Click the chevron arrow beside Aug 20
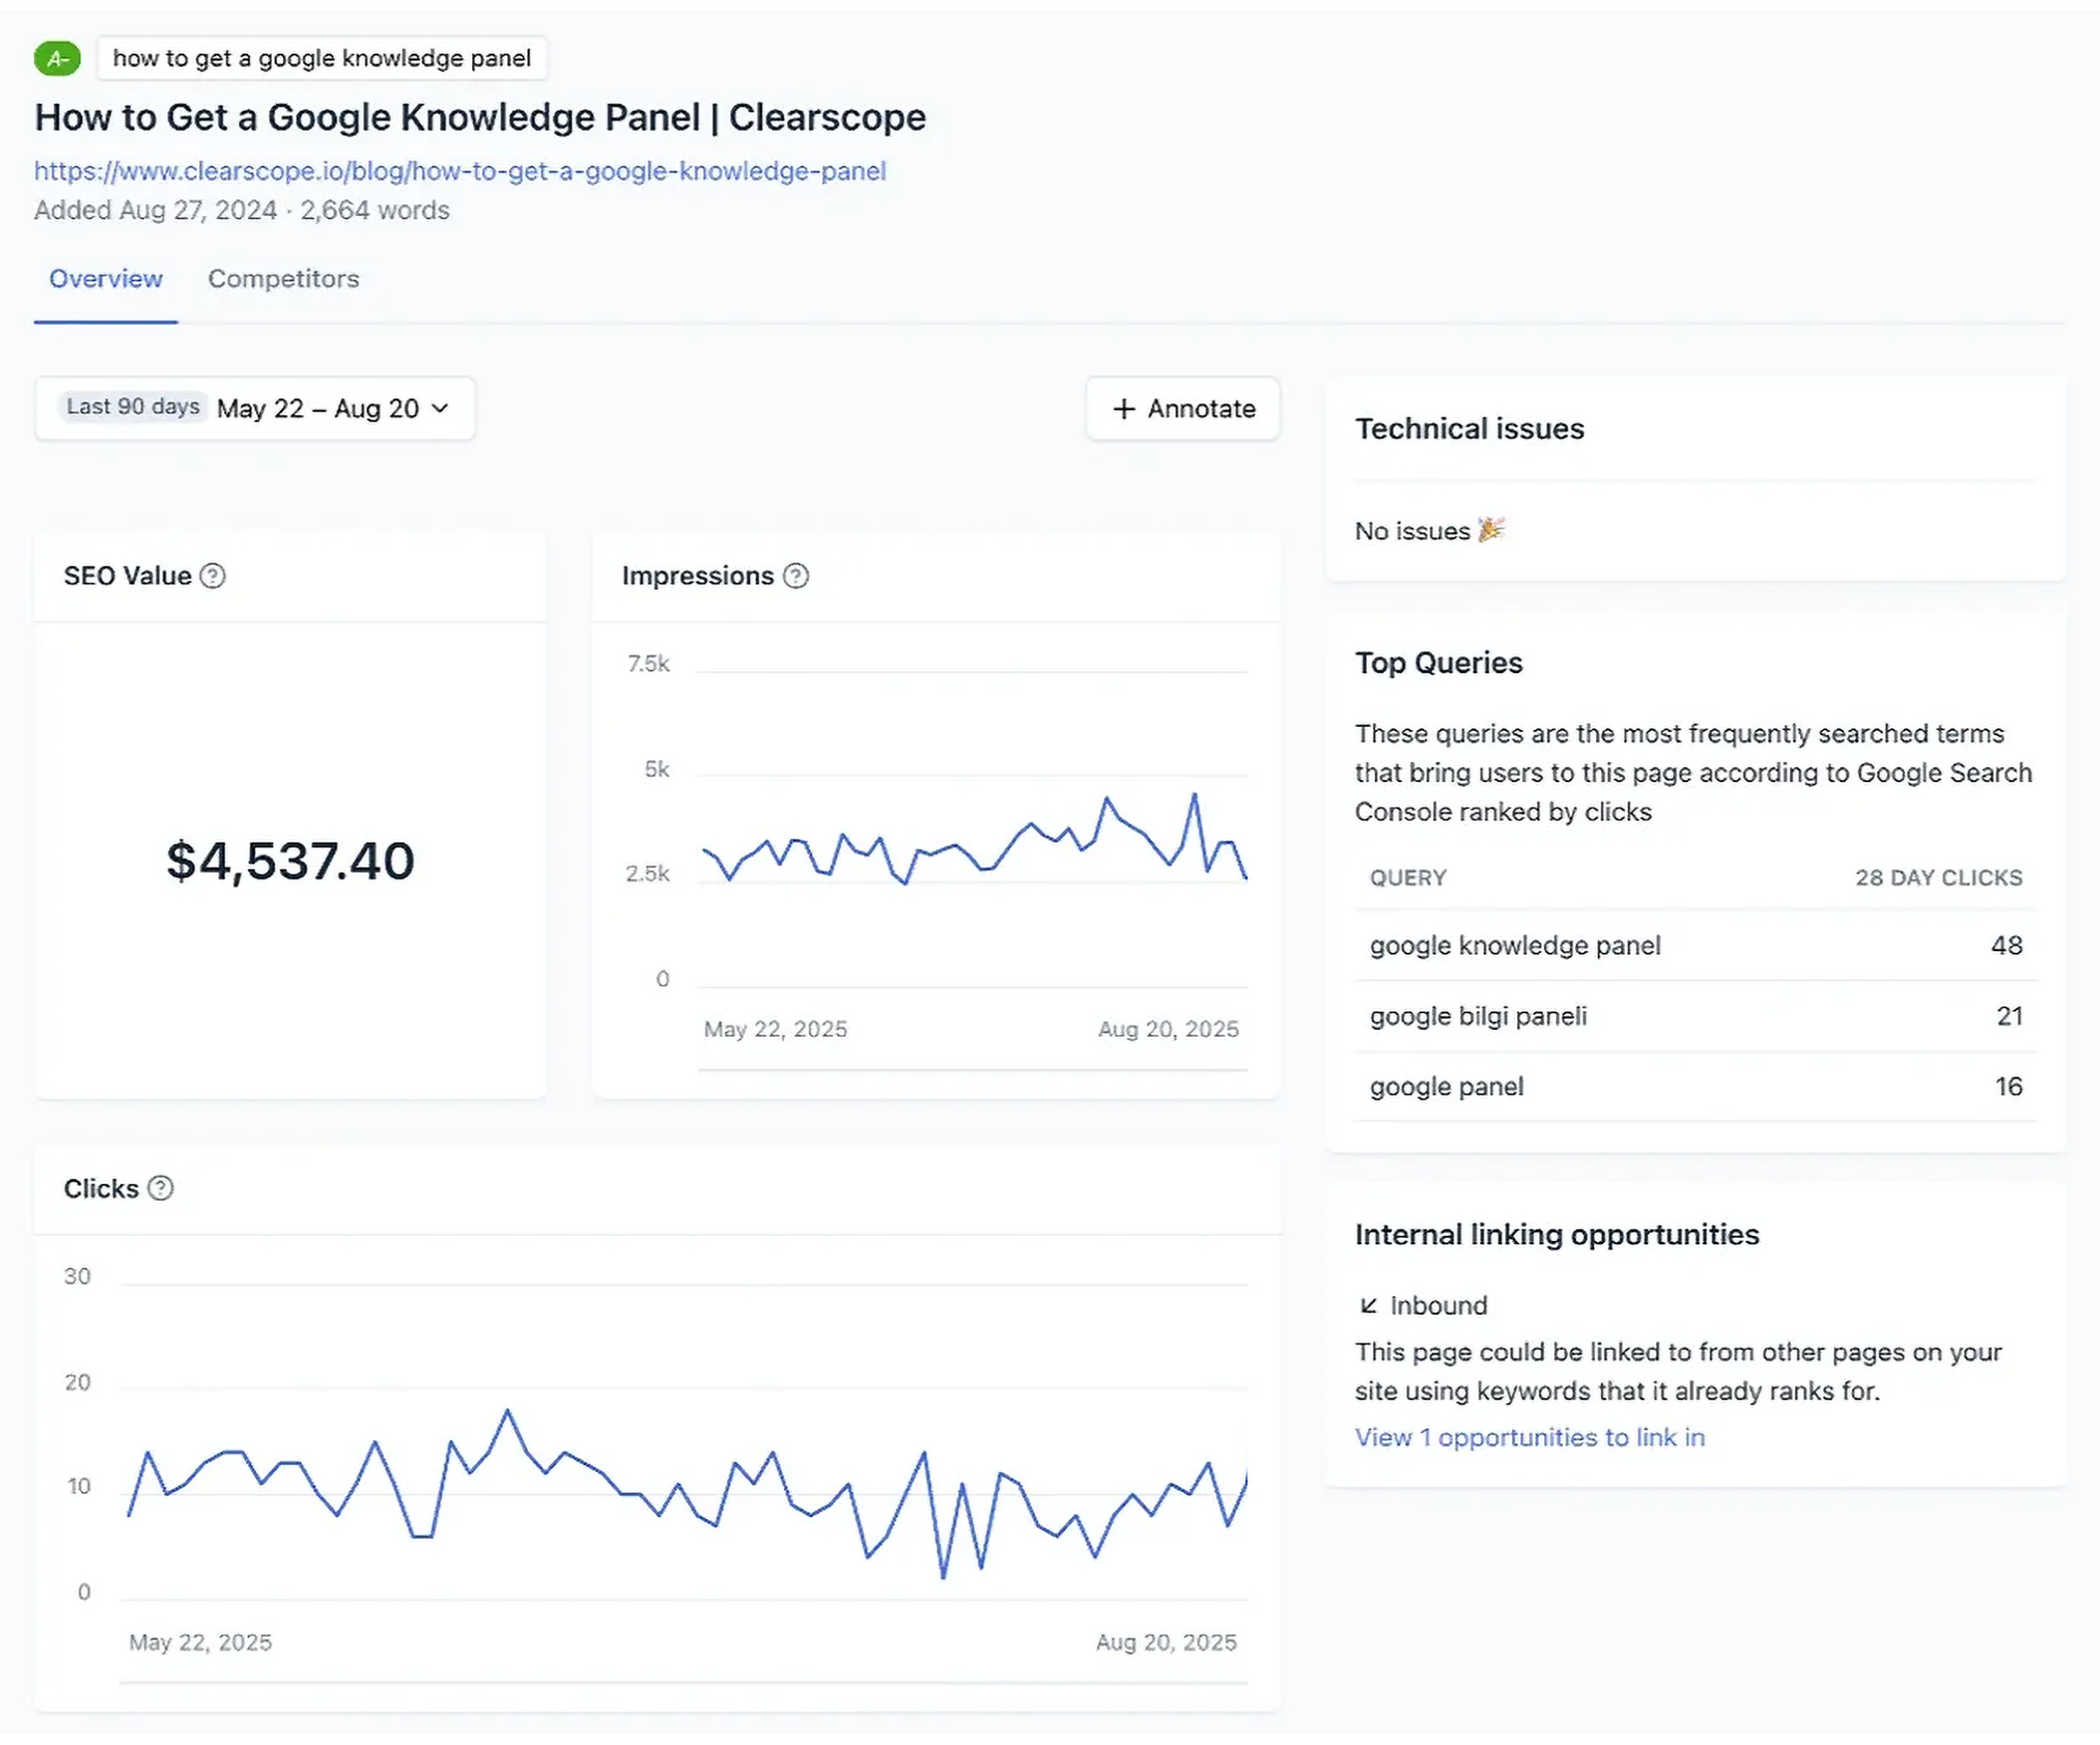This screenshot has width=2100, height=1745. point(440,408)
